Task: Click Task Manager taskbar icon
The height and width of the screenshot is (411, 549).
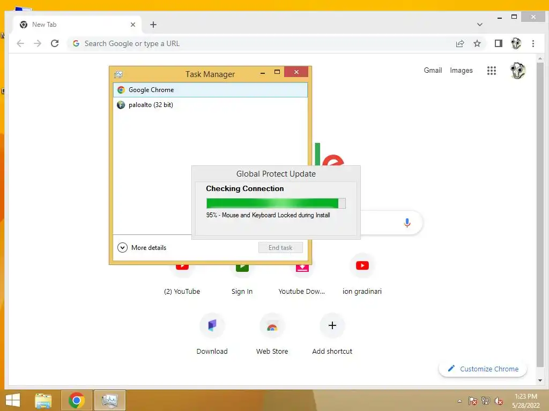Action: pos(109,400)
